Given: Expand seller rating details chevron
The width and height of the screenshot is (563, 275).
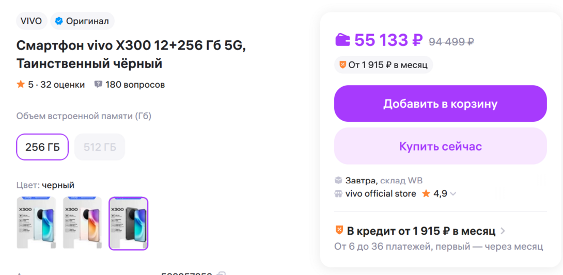Looking at the screenshot, I should (453, 194).
